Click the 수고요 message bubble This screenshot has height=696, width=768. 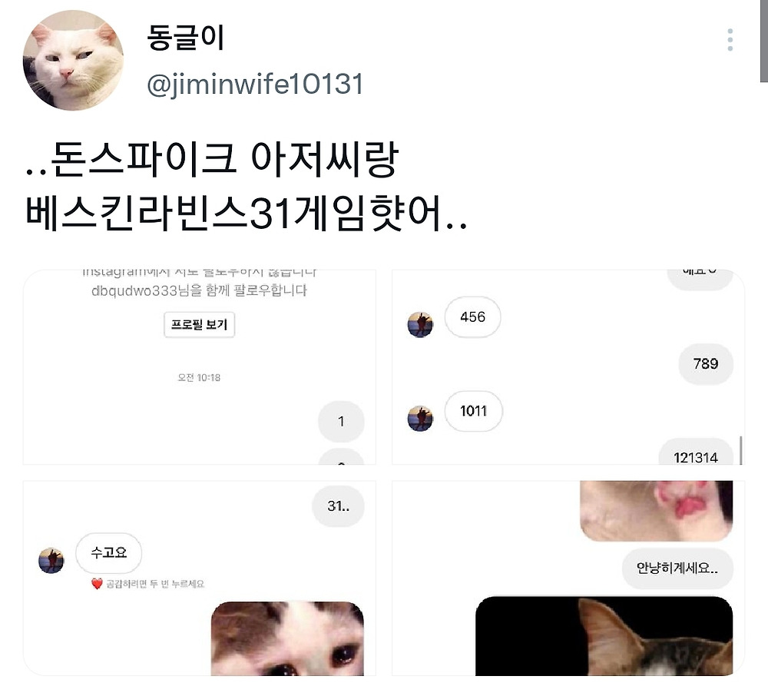tap(109, 553)
